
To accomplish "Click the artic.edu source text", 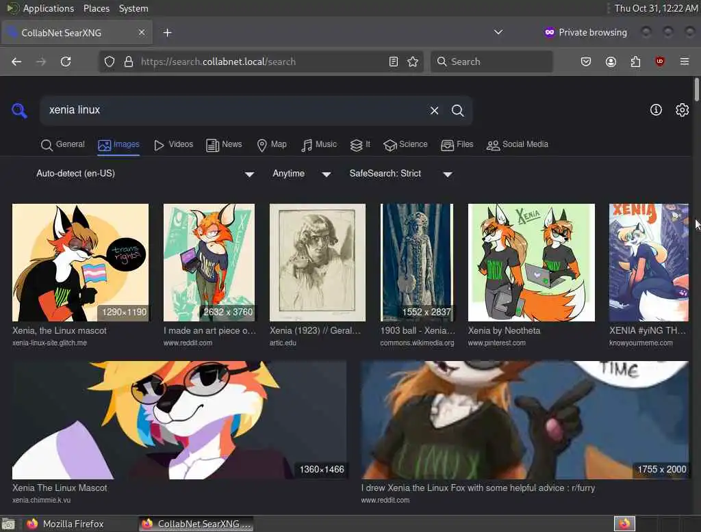I will point(283,343).
